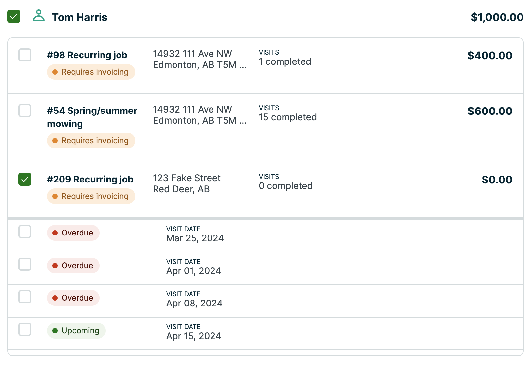Image resolution: width=531 pixels, height=365 pixels.
Task: Select the Apr 01, 2024 overdue visit
Action: [25, 265]
